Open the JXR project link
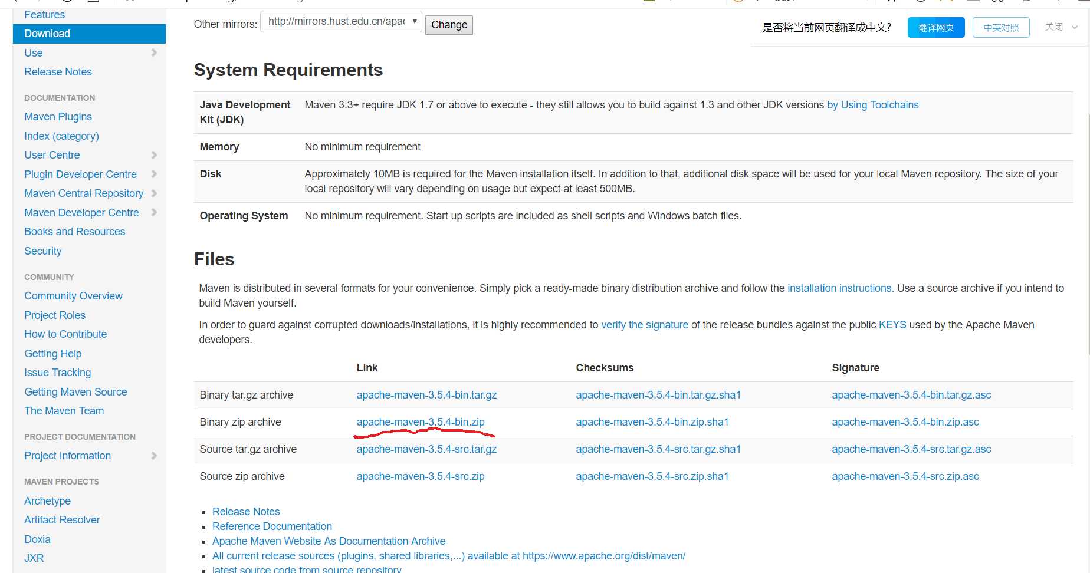This screenshot has height=573, width=1090. tap(34, 558)
